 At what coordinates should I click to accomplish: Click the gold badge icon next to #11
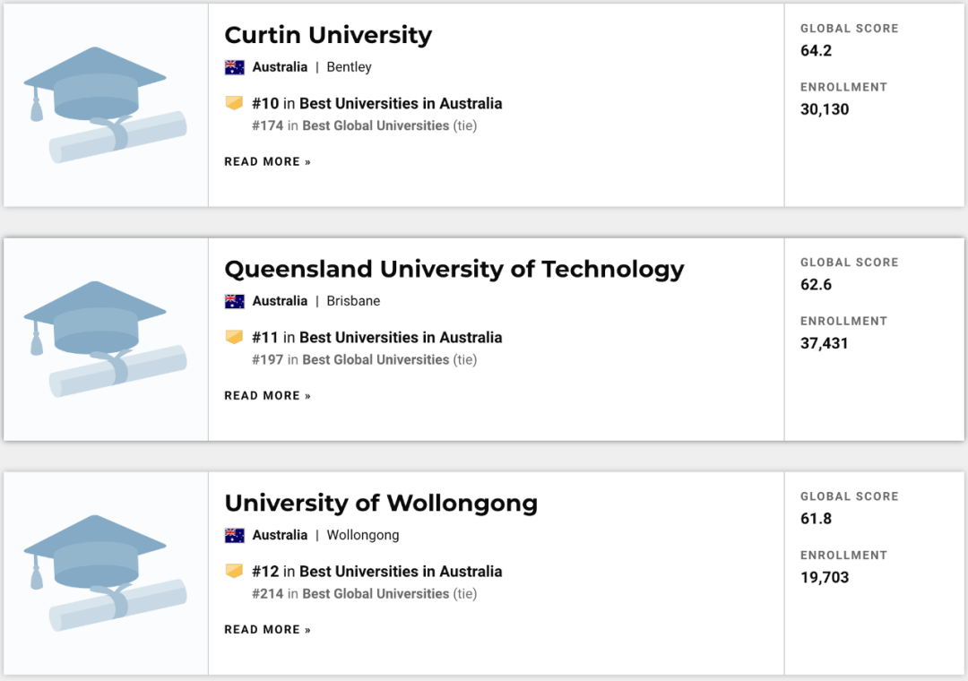tap(234, 337)
